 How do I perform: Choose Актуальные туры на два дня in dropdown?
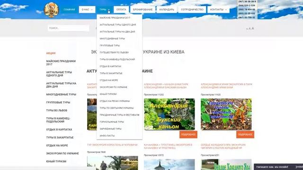click(x=117, y=32)
